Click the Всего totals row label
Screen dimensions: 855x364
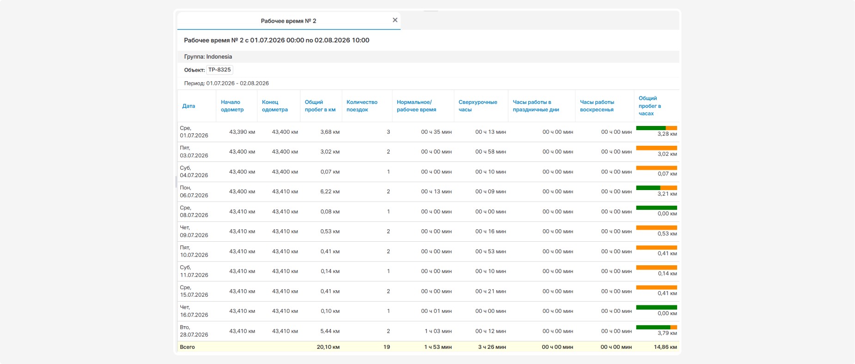(187, 347)
